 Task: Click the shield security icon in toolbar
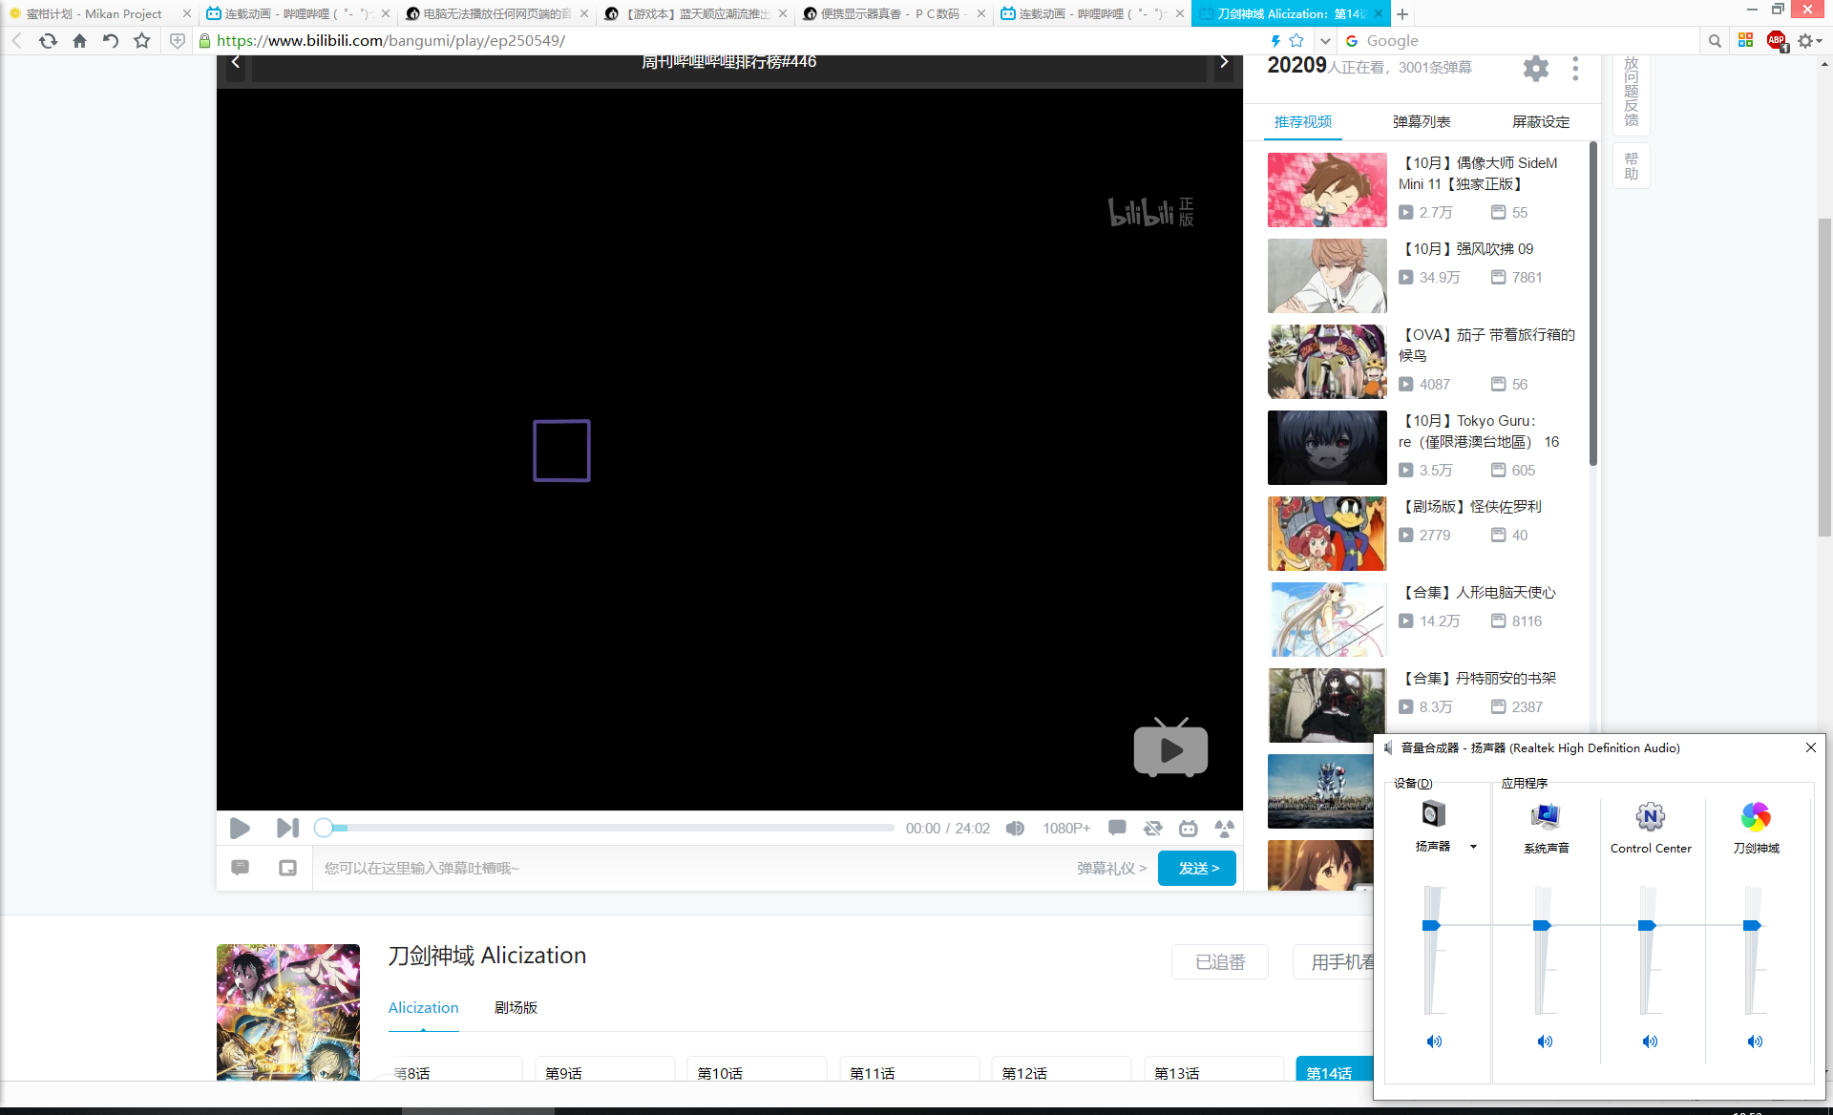click(x=177, y=40)
